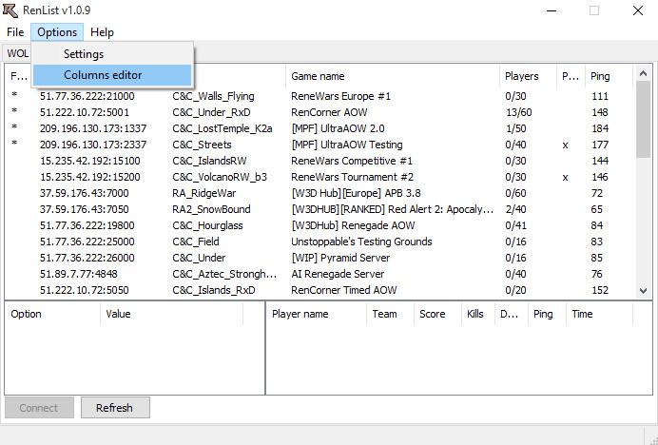658x445 pixels.
Task: Sort players by Score column header
Action: coord(437,314)
